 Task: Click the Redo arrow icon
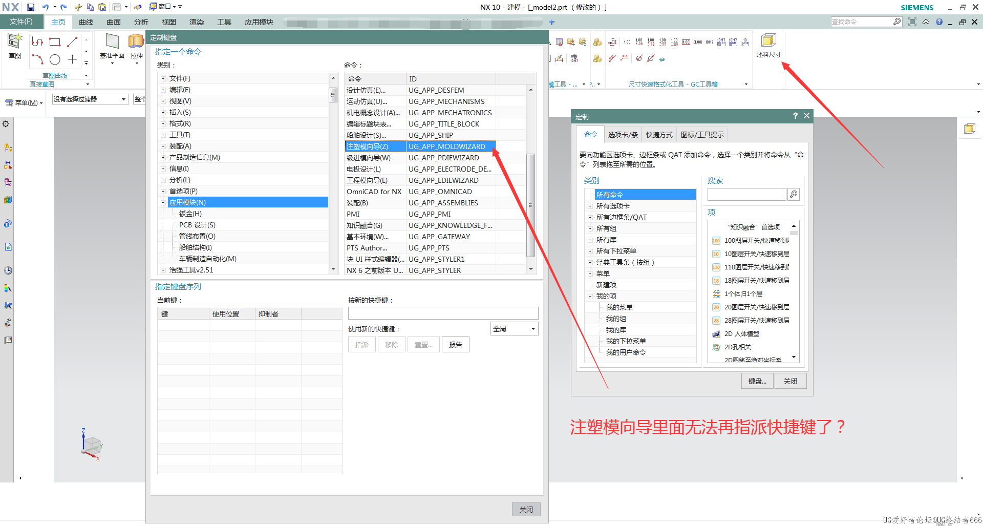click(63, 7)
